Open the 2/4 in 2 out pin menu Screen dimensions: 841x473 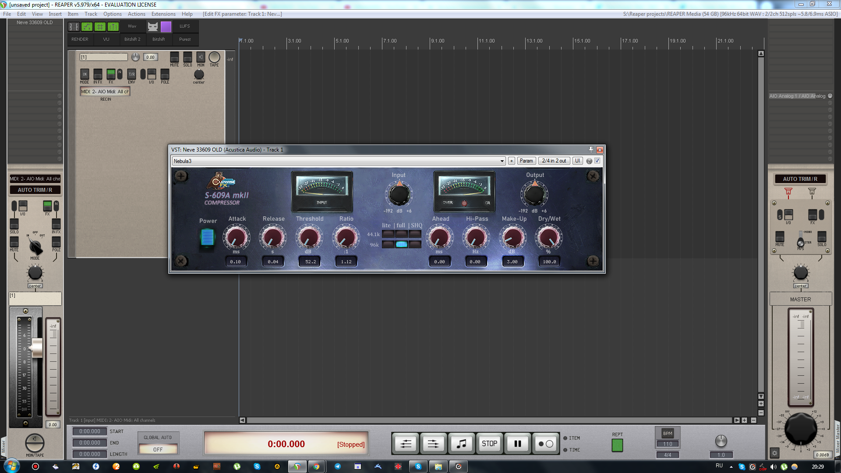point(554,161)
